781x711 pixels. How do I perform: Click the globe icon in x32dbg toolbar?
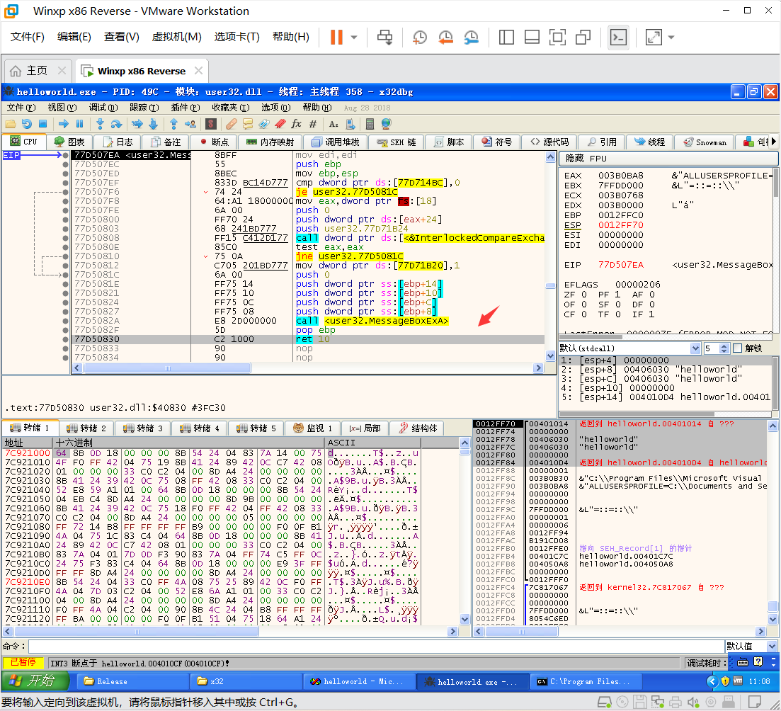[x=385, y=124]
